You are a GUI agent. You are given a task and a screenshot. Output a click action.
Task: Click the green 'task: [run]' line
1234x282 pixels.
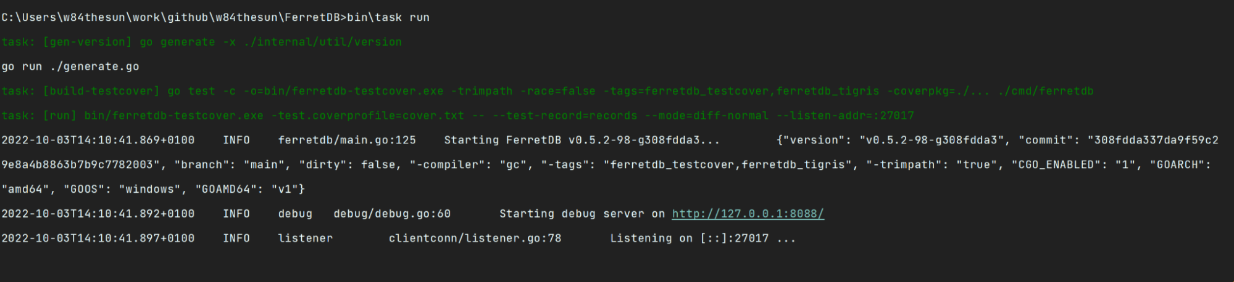click(457, 116)
